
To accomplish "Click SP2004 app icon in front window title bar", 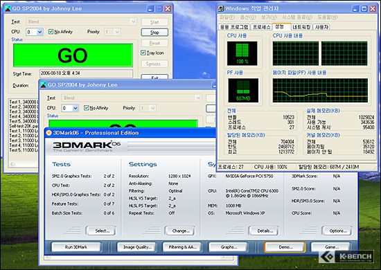I will [x=43, y=84].
